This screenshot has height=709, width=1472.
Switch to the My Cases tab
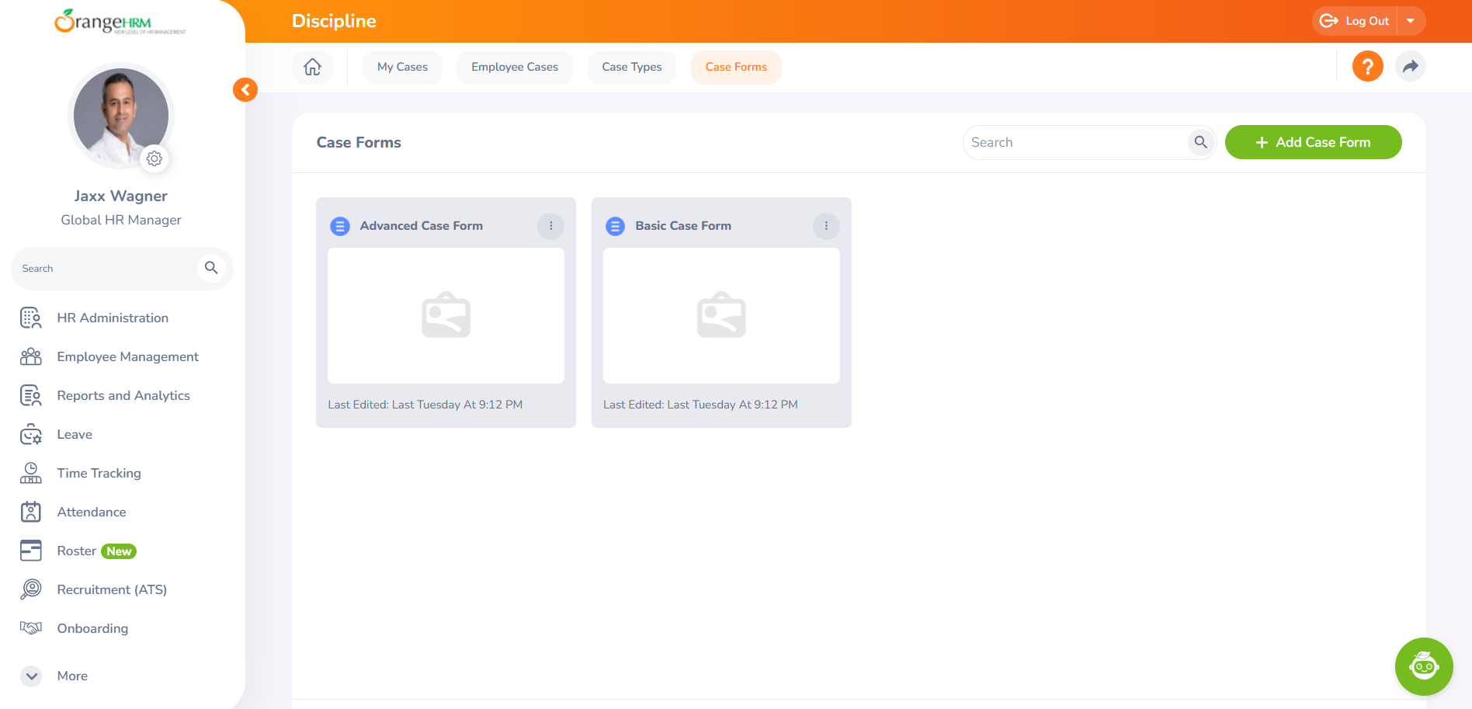click(402, 67)
